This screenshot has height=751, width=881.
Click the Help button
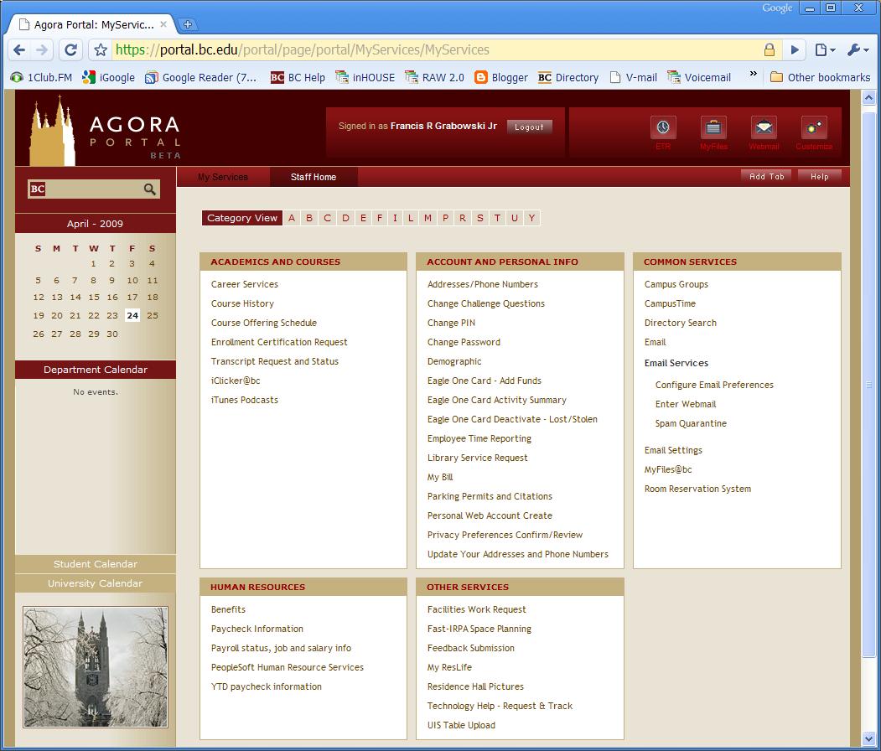point(819,176)
